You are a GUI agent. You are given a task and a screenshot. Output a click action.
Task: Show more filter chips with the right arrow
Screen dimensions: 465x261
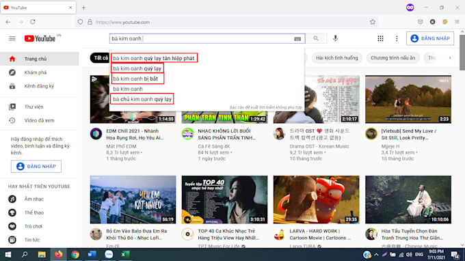click(450, 58)
